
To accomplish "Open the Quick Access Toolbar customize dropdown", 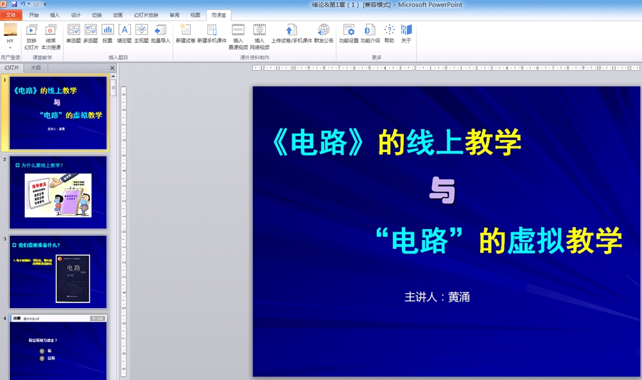I will click(x=45, y=4).
